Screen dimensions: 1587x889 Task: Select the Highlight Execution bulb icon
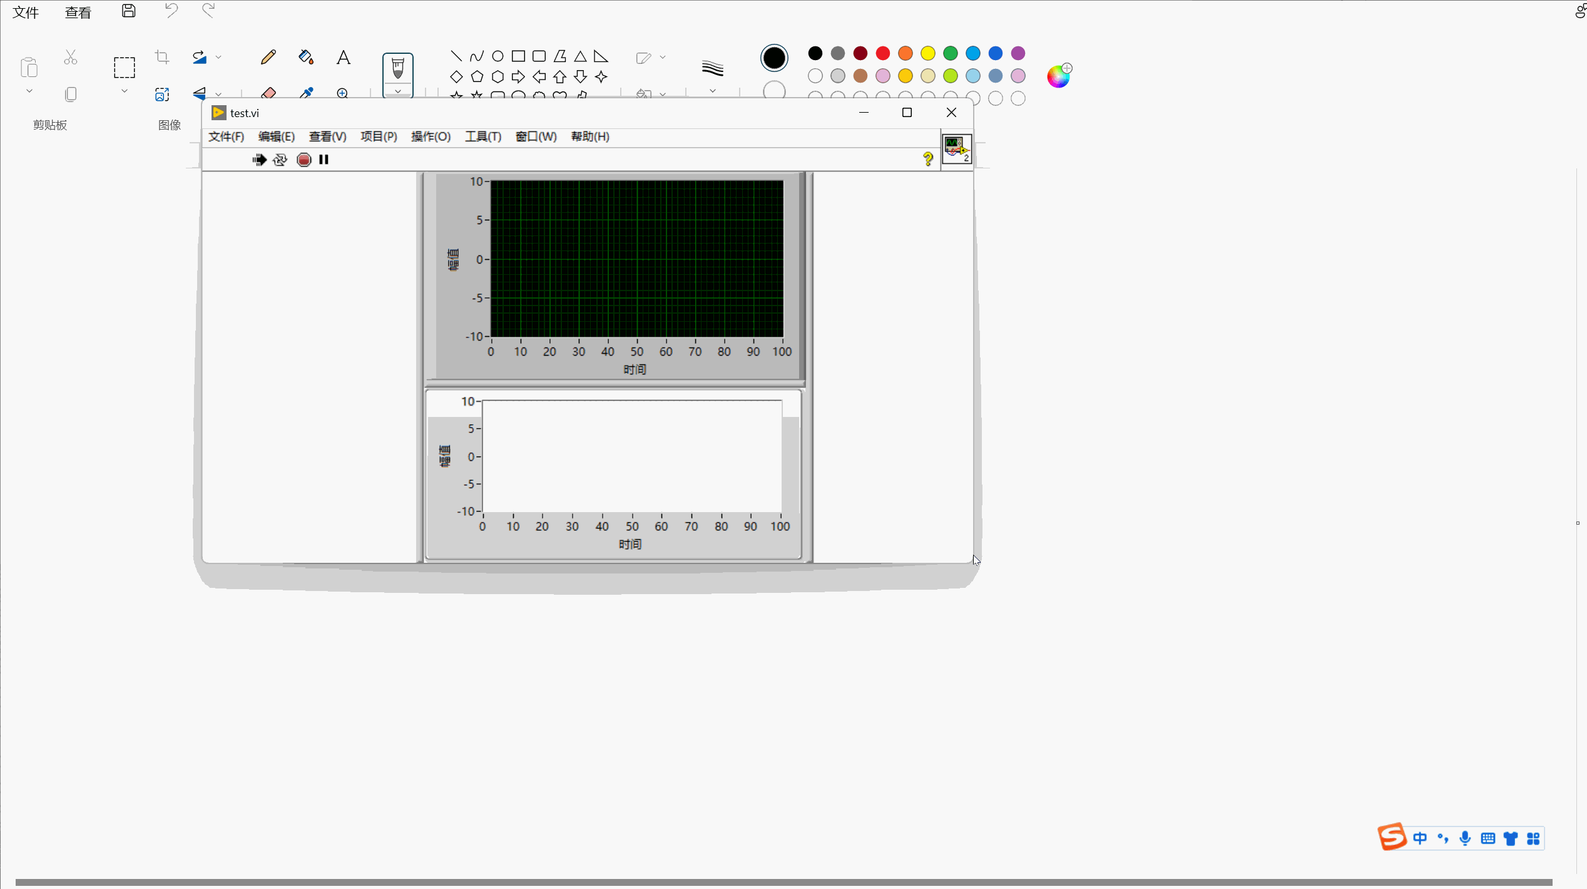point(280,159)
